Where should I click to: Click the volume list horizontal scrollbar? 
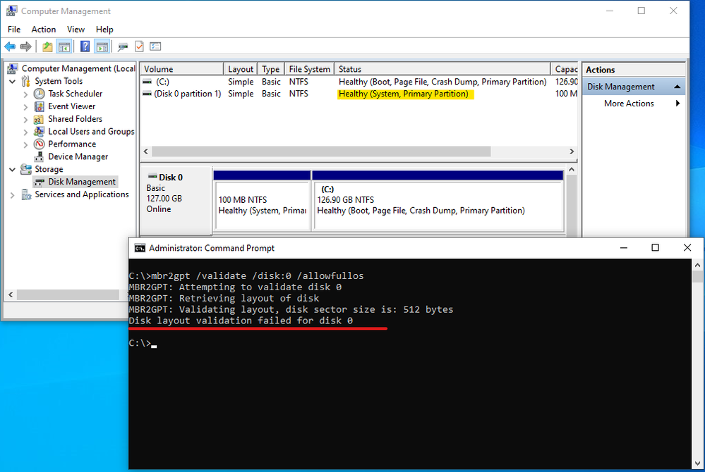[x=358, y=151]
